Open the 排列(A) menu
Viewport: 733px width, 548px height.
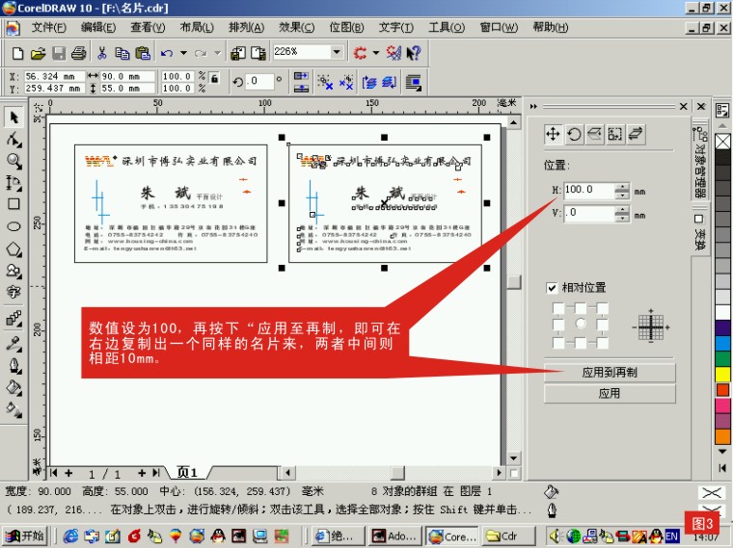pos(246,28)
